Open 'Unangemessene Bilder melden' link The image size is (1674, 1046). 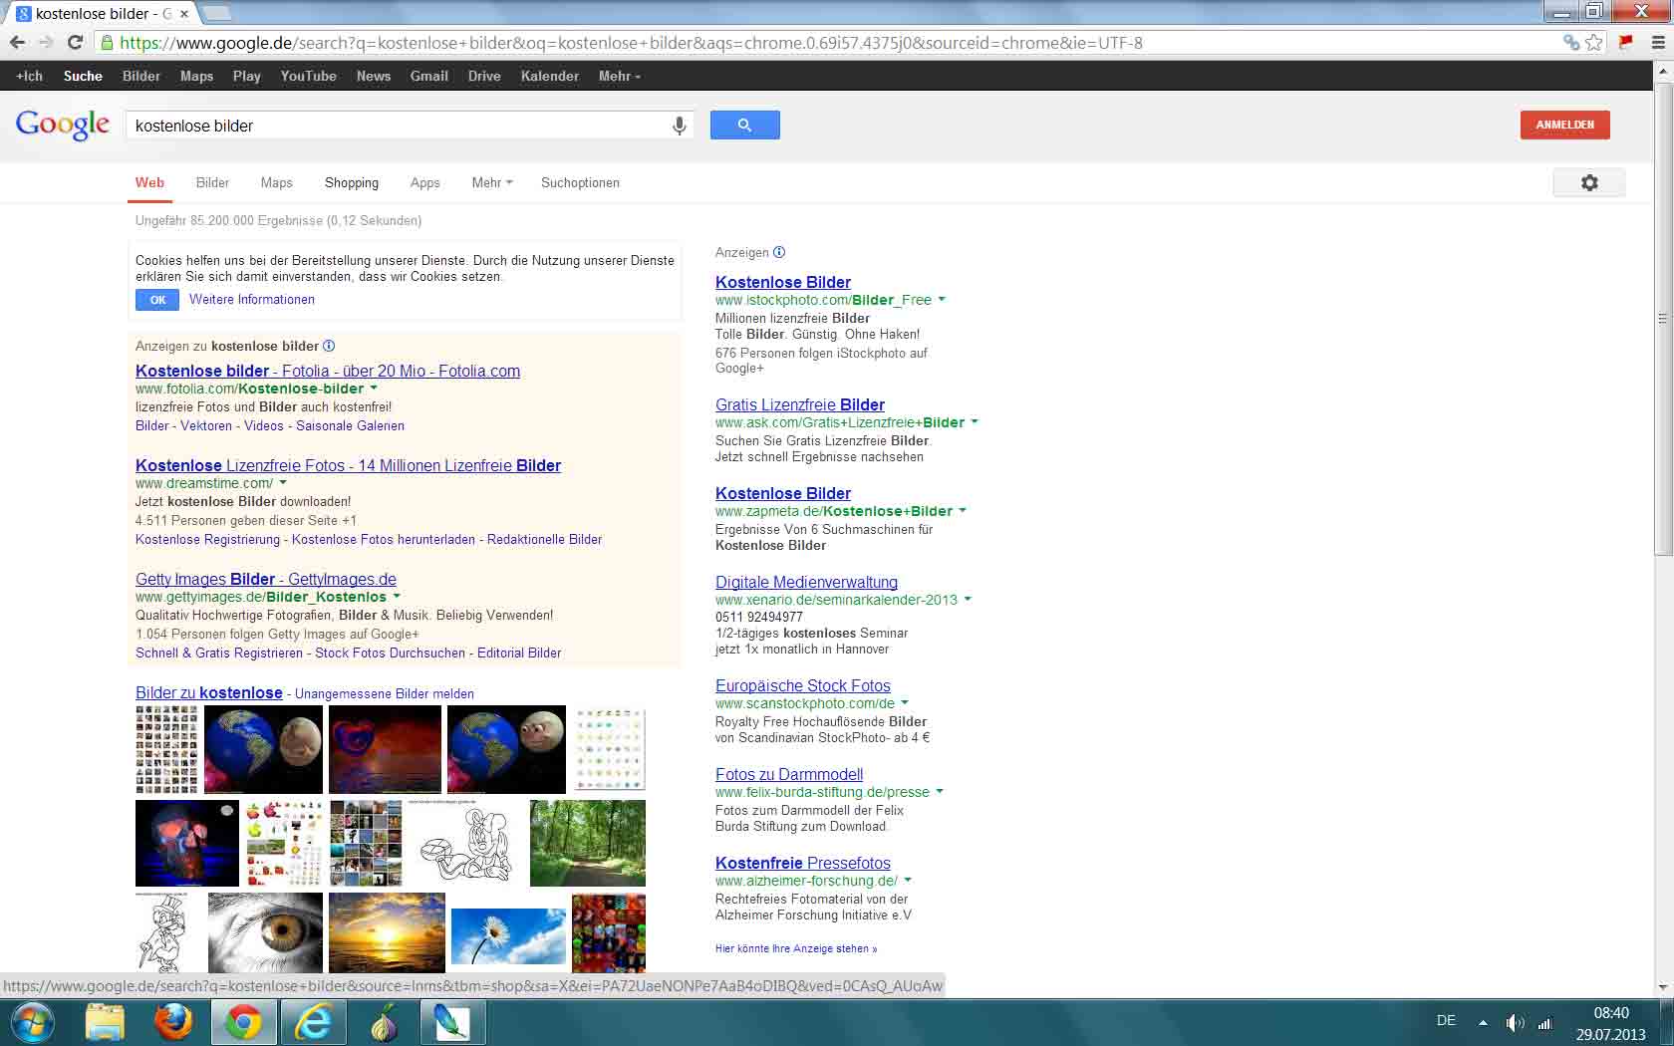(x=385, y=694)
